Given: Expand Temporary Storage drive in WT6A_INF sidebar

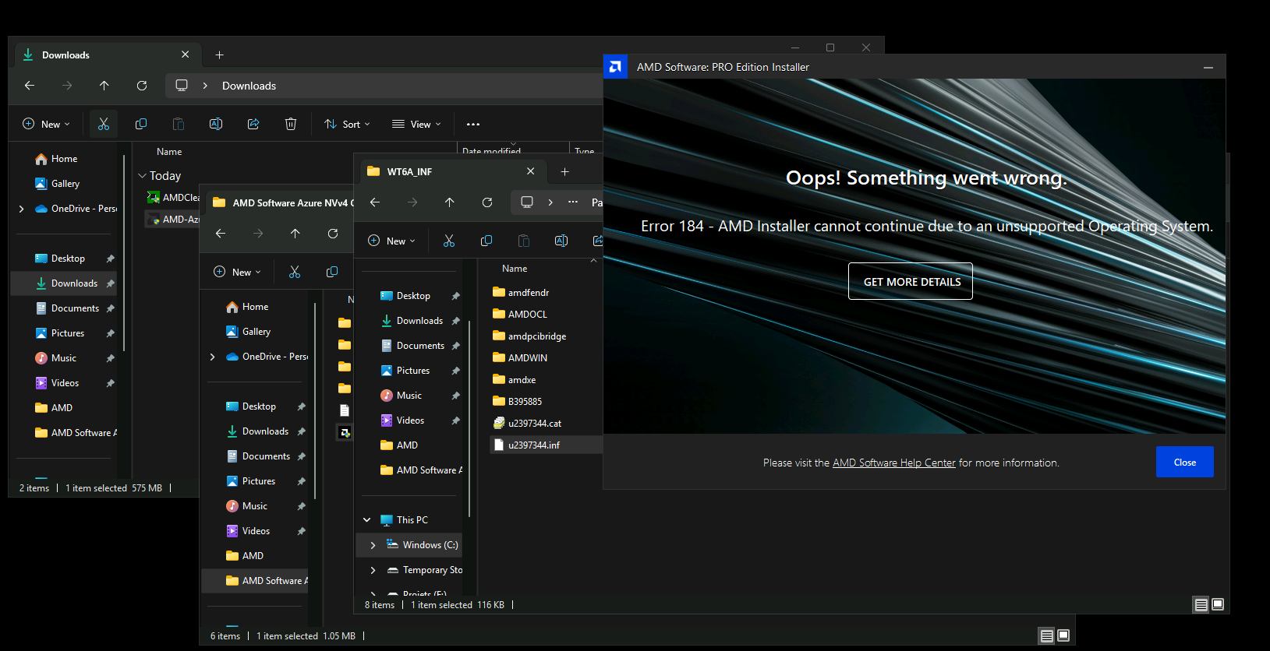Looking at the screenshot, I should pos(373,570).
